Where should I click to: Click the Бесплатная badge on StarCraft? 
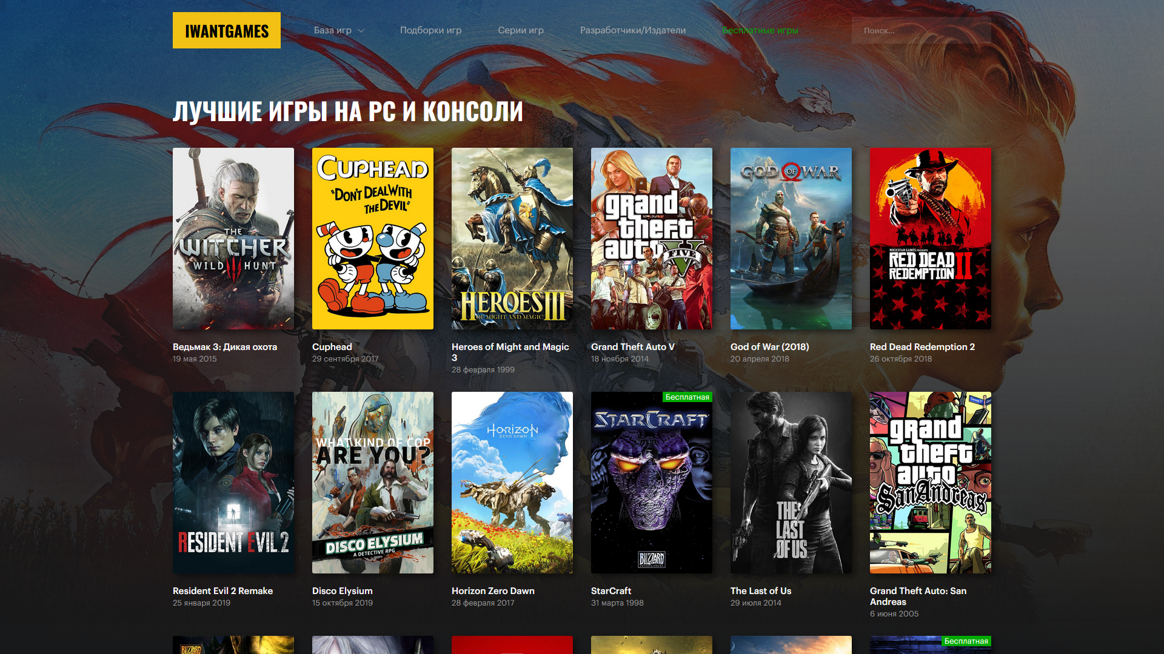[x=687, y=397]
